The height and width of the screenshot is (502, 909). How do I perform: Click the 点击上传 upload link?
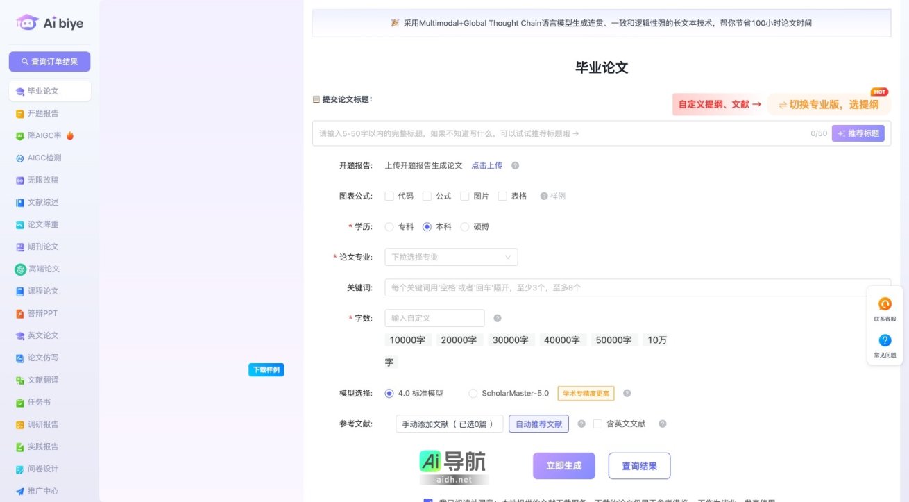(486, 165)
